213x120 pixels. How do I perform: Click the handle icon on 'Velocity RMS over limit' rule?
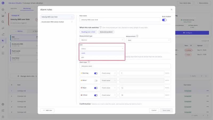pos(72,17)
